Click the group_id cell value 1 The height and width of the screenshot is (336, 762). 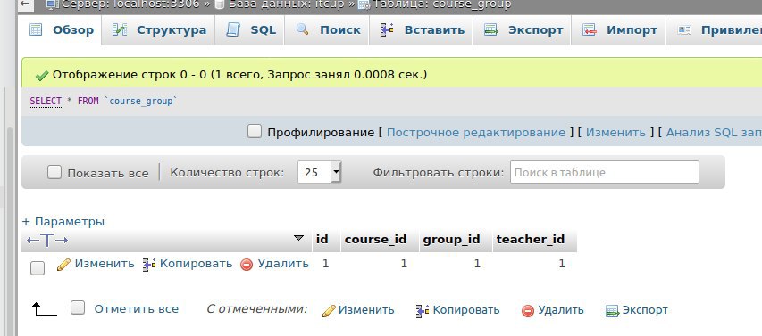477,264
